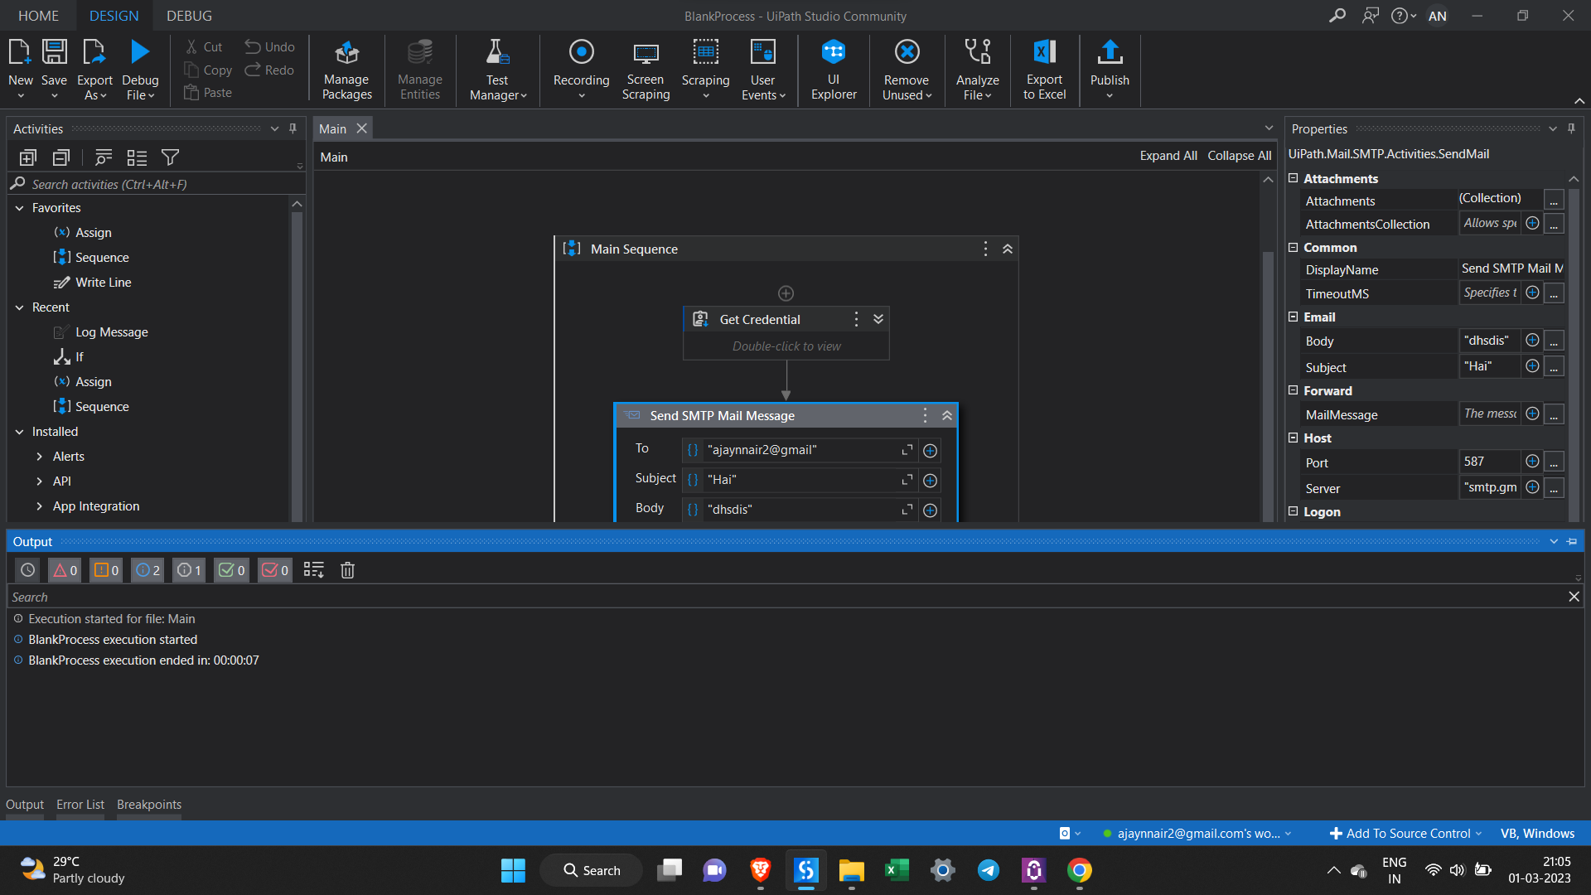Toggle passed test filter in Output

click(231, 570)
